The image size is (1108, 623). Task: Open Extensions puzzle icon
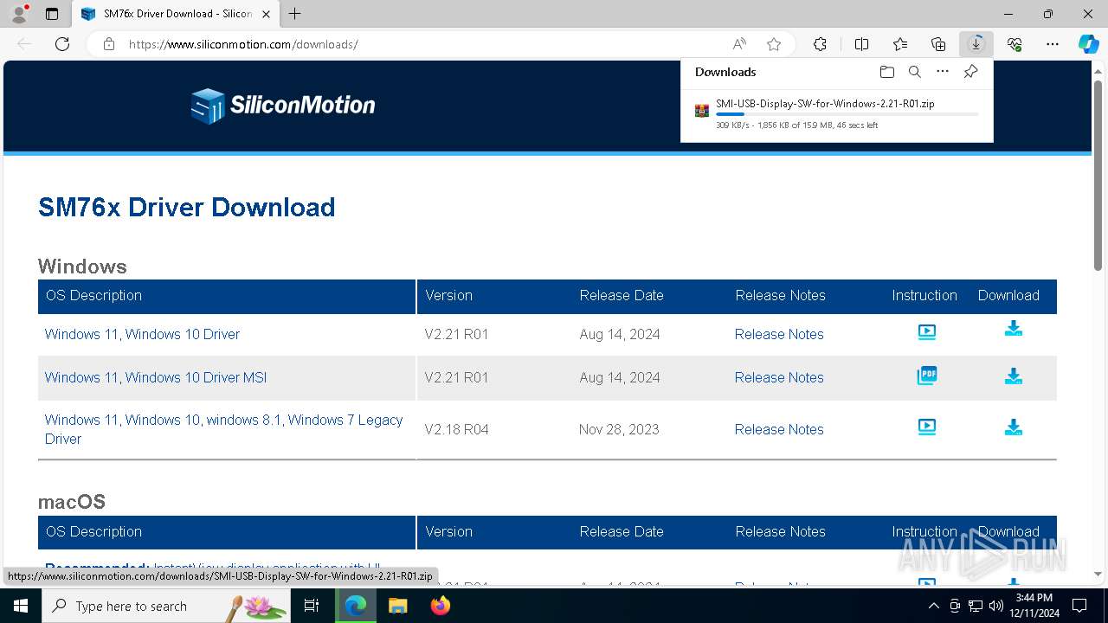coord(820,44)
